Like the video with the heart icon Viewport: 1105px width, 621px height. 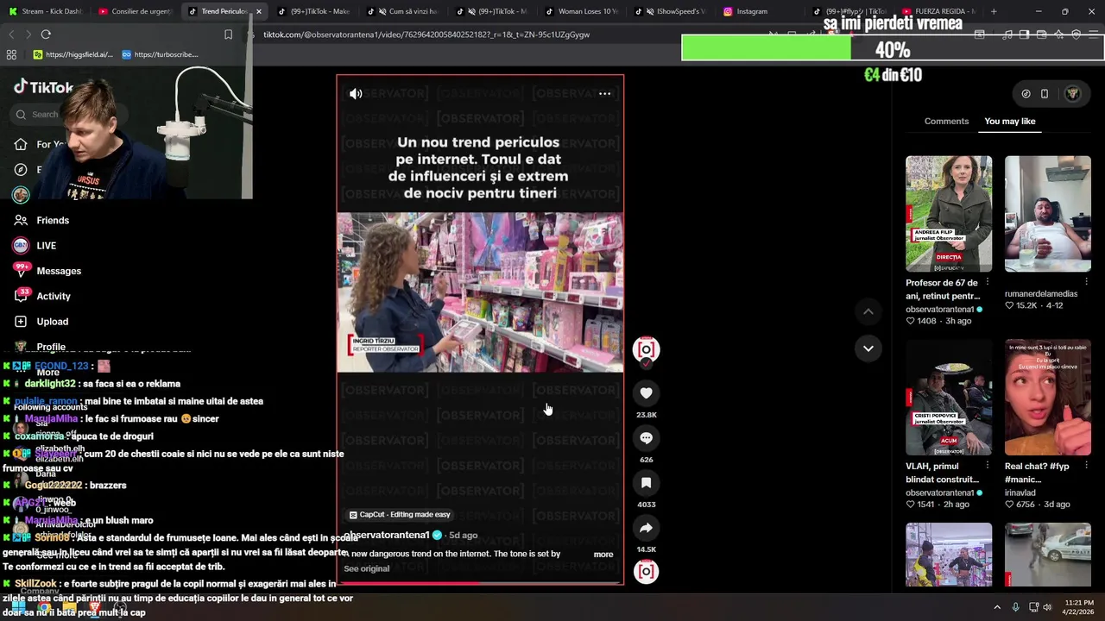(646, 393)
